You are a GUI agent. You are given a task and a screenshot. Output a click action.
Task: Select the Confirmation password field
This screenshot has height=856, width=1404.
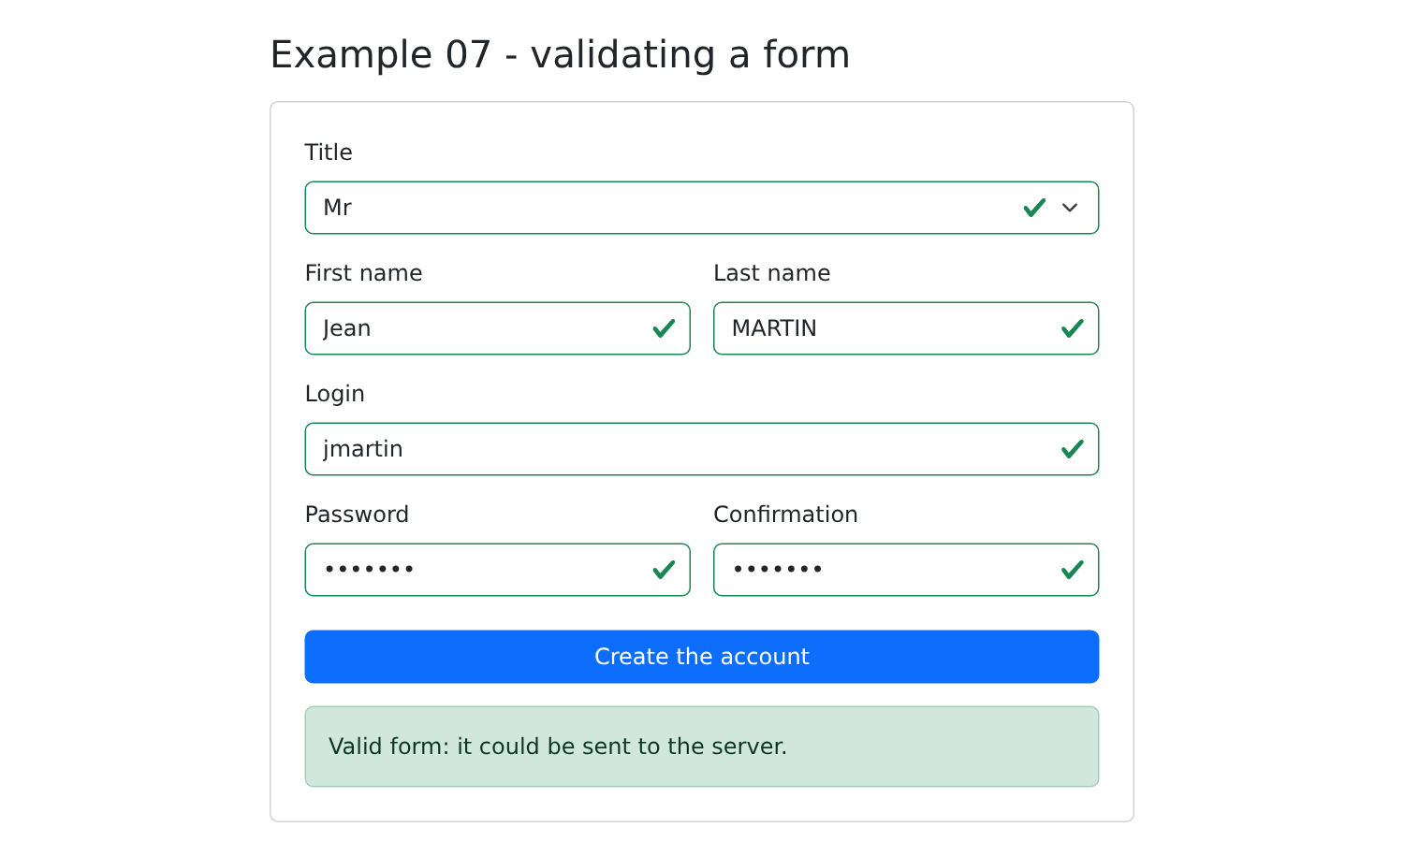[906, 570]
